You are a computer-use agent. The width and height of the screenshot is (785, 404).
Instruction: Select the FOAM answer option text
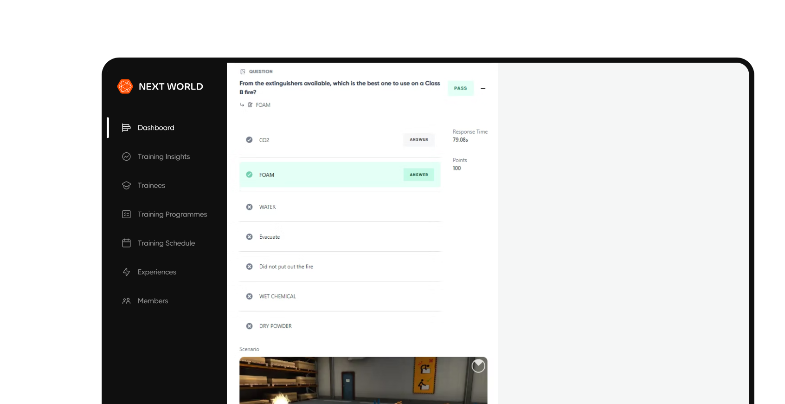pos(267,175)
